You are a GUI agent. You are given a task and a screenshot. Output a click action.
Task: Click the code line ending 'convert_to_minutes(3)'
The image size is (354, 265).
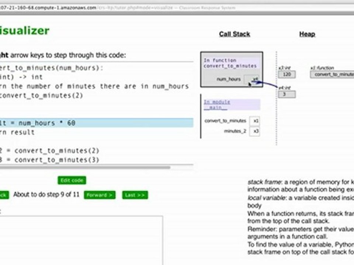49,160
